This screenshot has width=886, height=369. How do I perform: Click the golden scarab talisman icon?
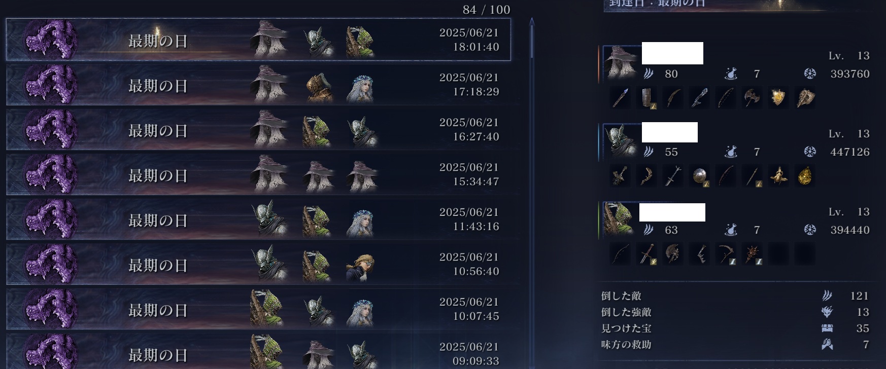(778, 176)
